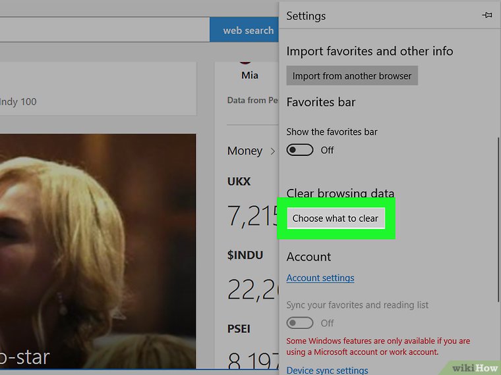Select the $INDU stock ticker
The height and width of the screenshot is (375, 501).
245,255
